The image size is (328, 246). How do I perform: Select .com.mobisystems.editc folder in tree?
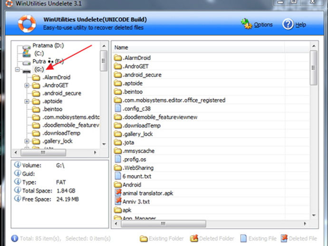tap(71, 117)
